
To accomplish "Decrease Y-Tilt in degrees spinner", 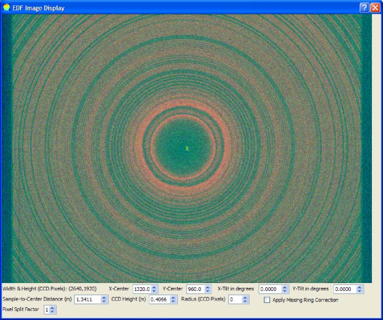I will [360, 291].
